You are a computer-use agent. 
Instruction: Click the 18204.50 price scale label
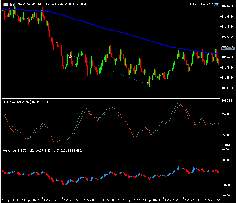click(228, 6)
